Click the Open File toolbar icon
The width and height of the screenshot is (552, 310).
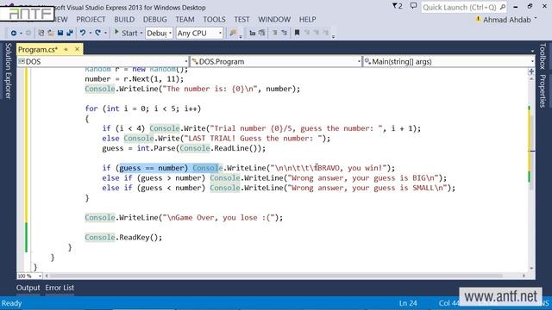pos(51,33)
